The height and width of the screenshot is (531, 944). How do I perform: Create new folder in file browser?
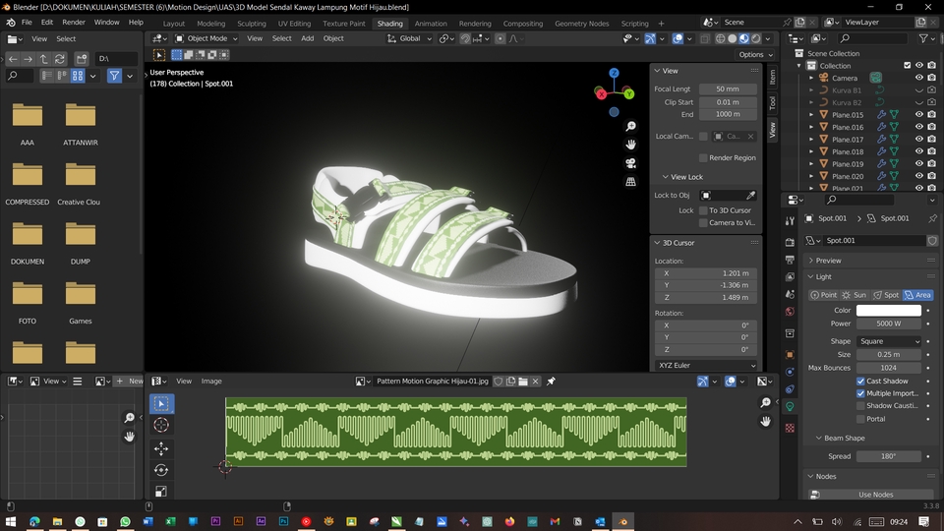click(82, 59)
